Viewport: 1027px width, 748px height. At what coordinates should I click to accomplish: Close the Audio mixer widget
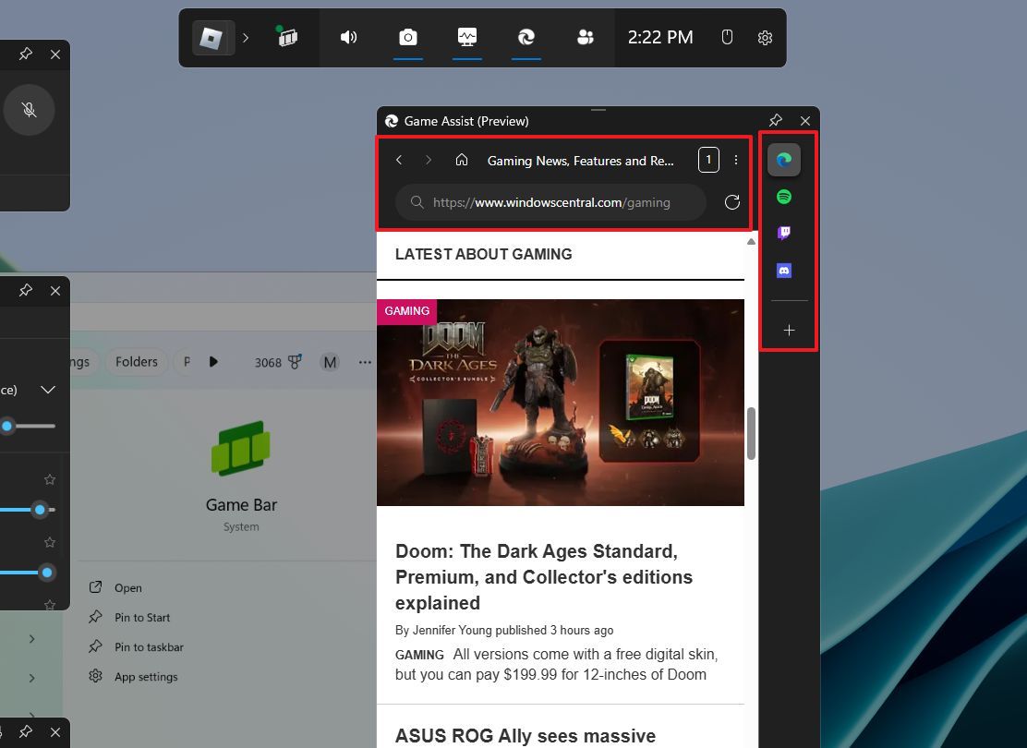point(55,291)
